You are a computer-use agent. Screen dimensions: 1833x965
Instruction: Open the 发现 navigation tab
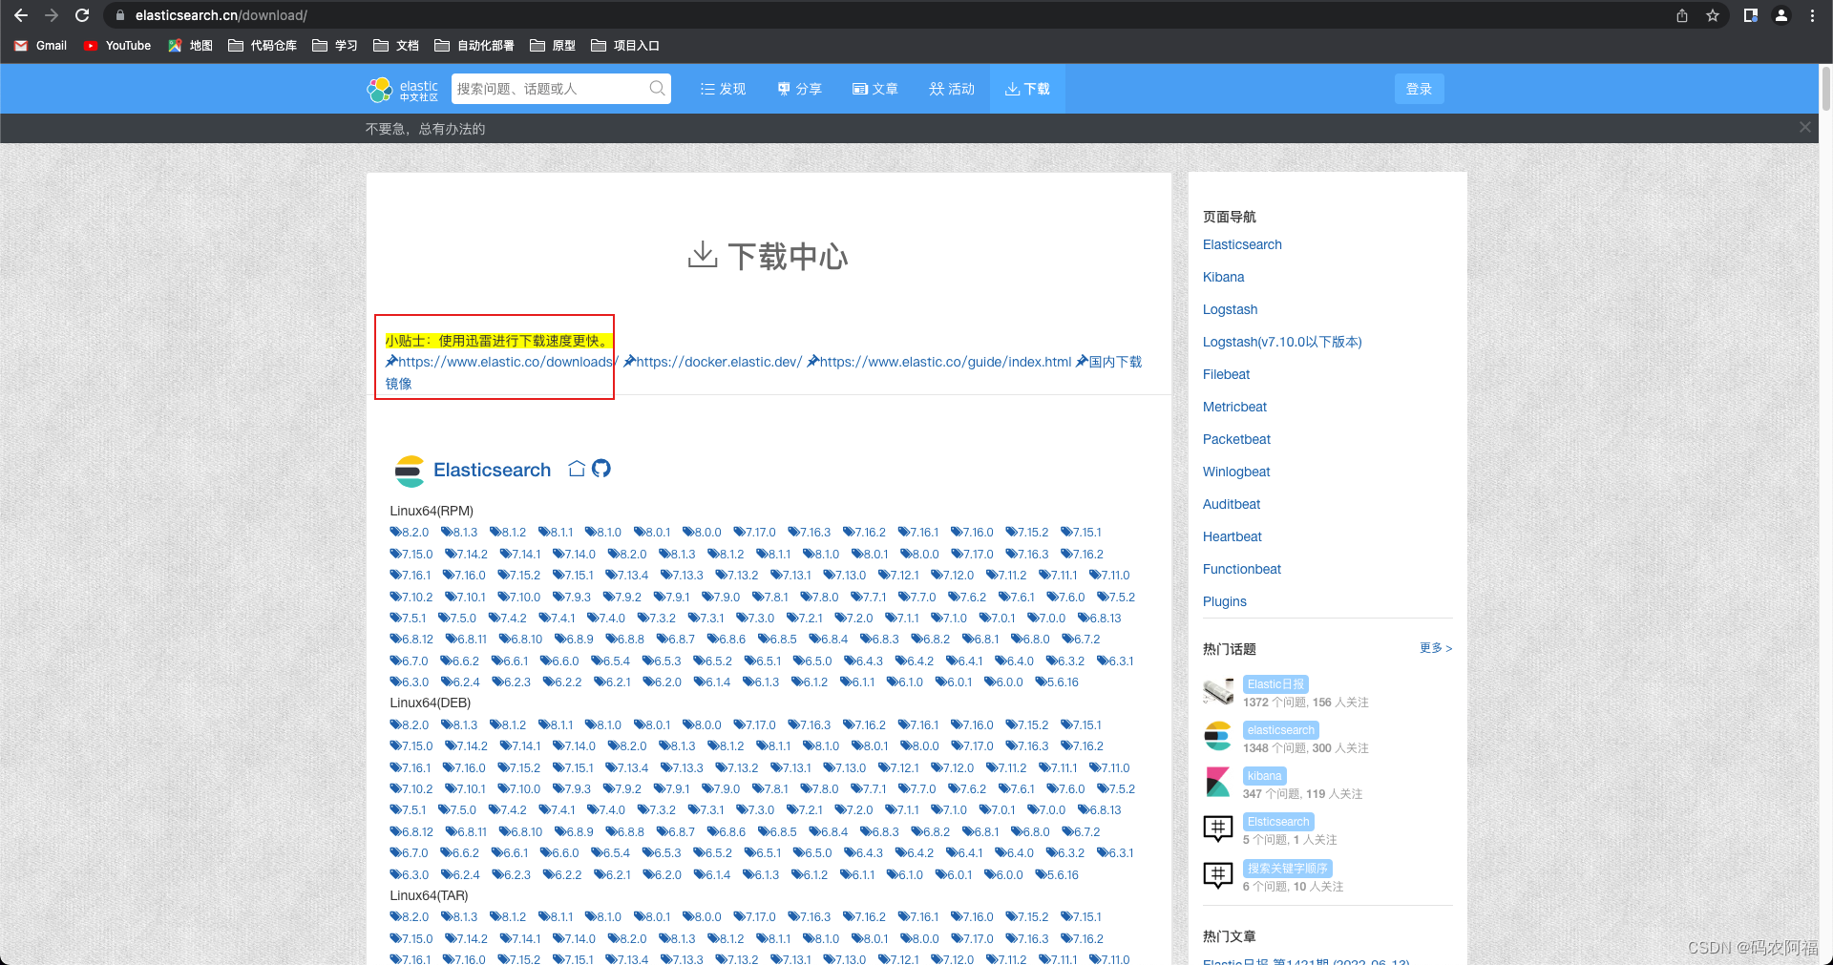pos(723,89)
